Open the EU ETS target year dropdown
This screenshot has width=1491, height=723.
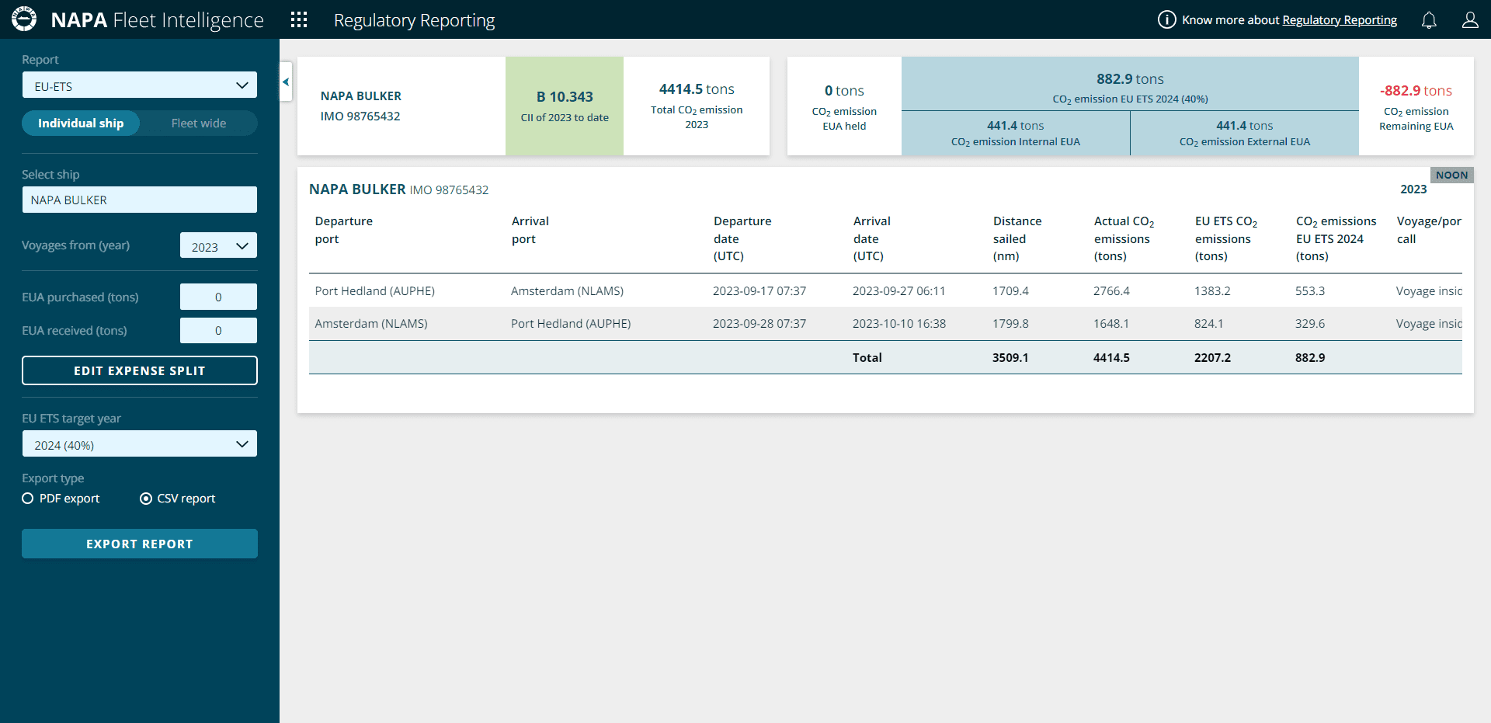point(140,444)
